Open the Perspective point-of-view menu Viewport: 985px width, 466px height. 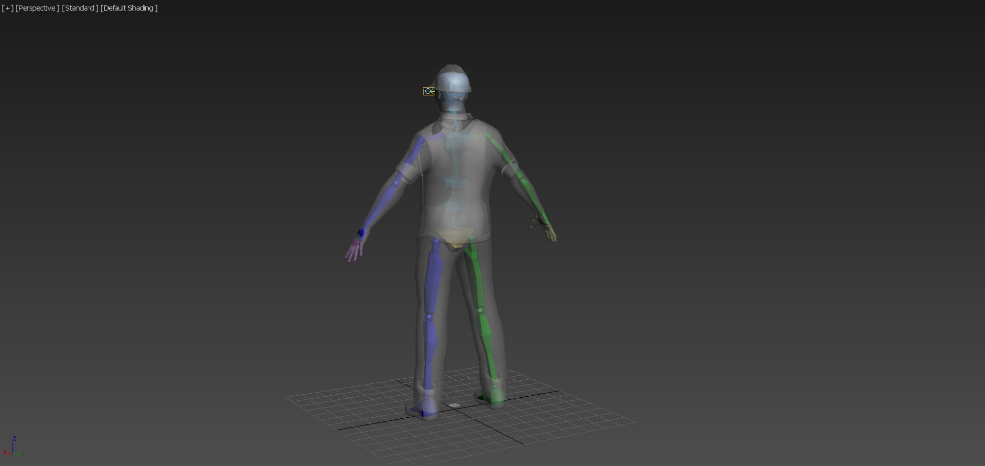pyautogui.click(x=37, y=8)
